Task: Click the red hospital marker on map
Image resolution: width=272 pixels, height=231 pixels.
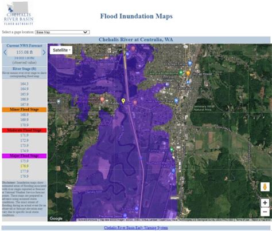Action: [102, 99]
